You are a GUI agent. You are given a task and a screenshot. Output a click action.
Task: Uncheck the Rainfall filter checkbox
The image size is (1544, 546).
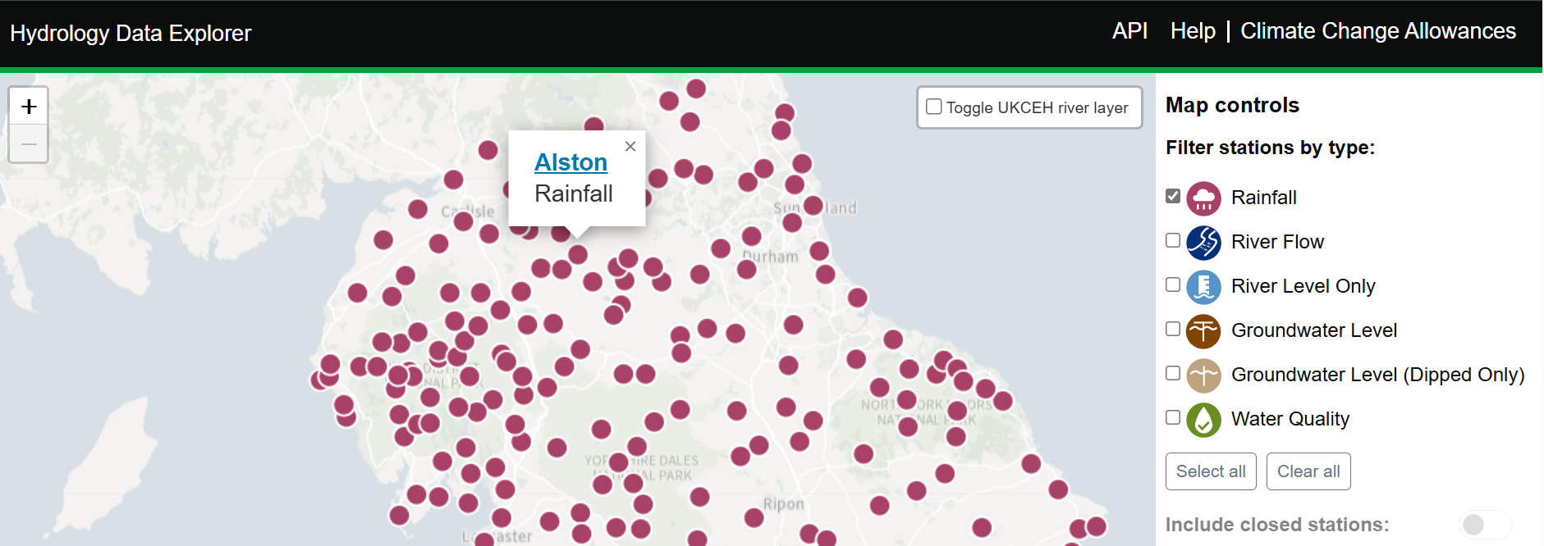[x=1173, y=196]
